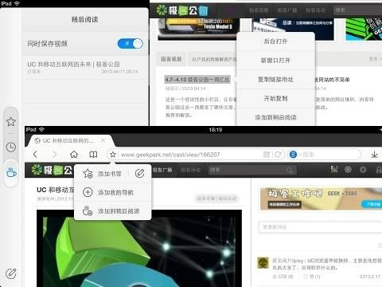
Task: Click the edit pencil next to 添加书签
Action: pos(139,174)
